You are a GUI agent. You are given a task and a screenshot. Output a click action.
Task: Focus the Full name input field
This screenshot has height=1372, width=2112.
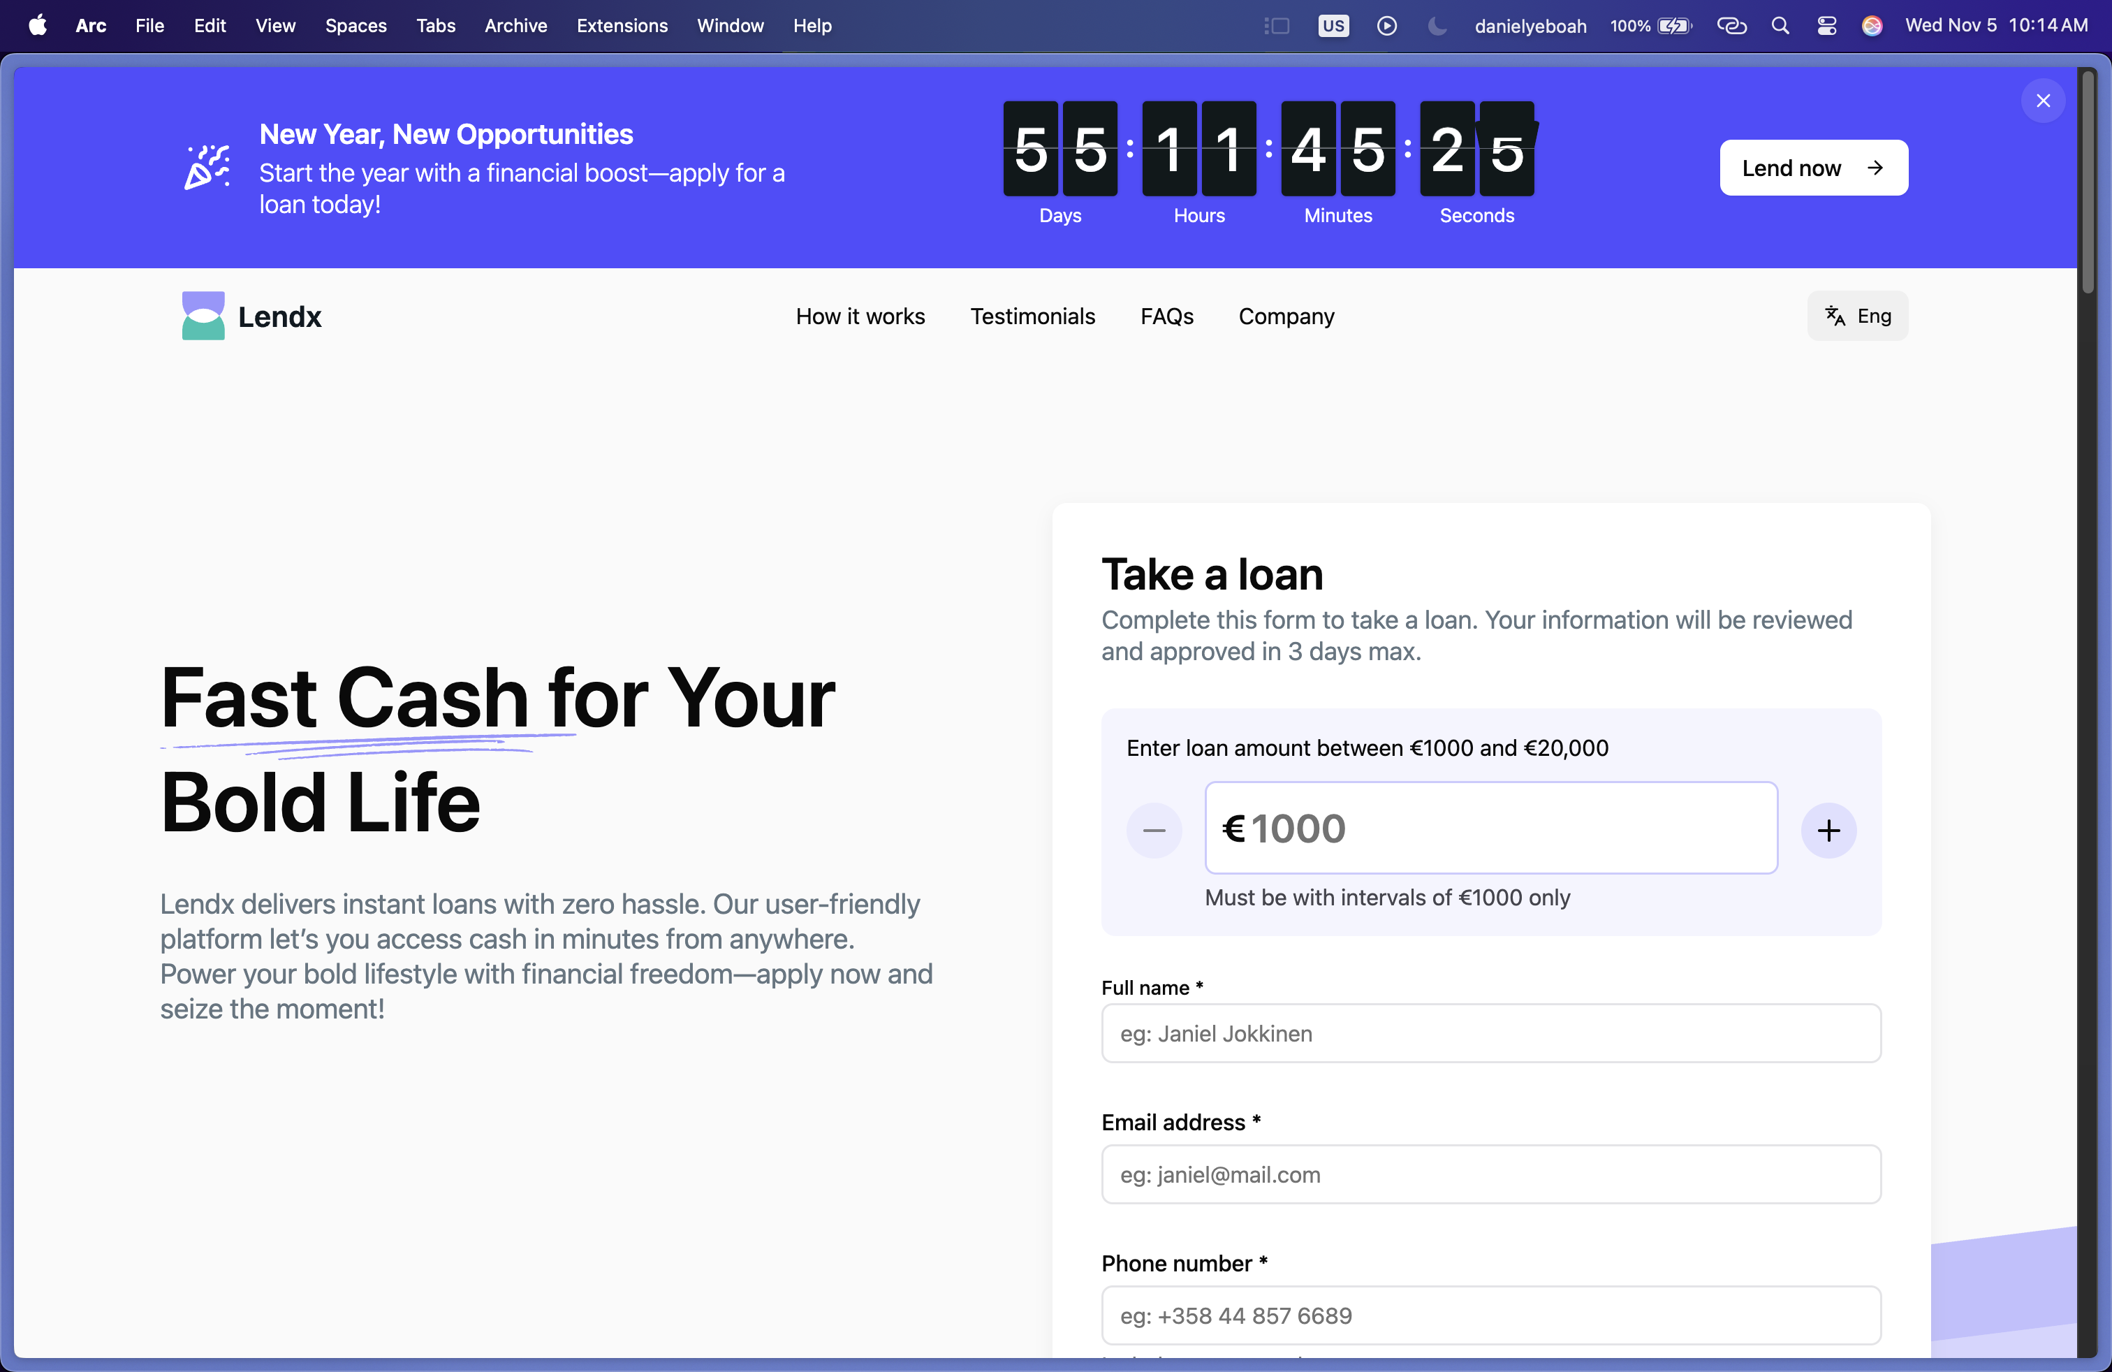tap(1491, 1033)
